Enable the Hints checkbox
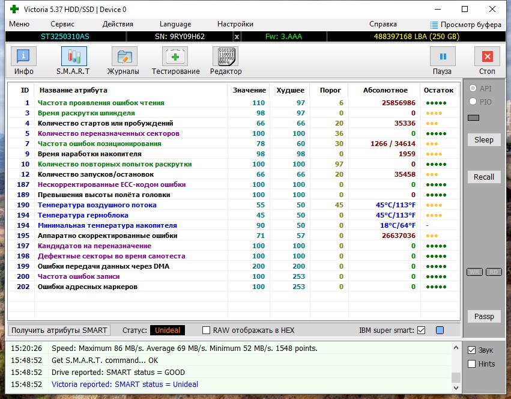Viewport: 511px width, 399px height. tap(471, 364)
